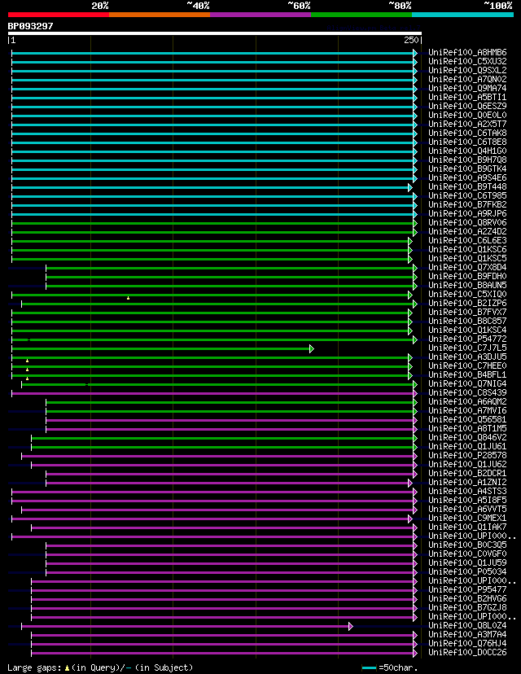Select the UniRef100_P54772 label
The width and height of the screenshot is (521, 674).
(x=467, y=339)
